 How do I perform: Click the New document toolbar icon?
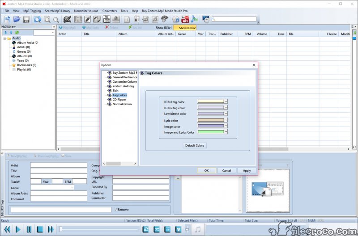coord(7,19)
